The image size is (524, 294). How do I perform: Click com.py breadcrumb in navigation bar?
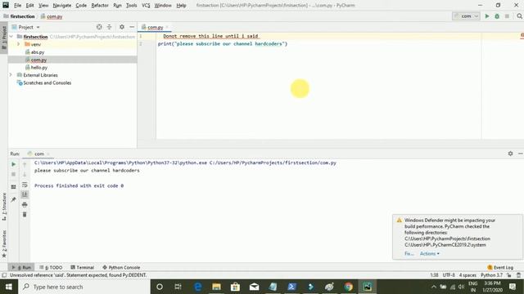[x=52, y=16]
